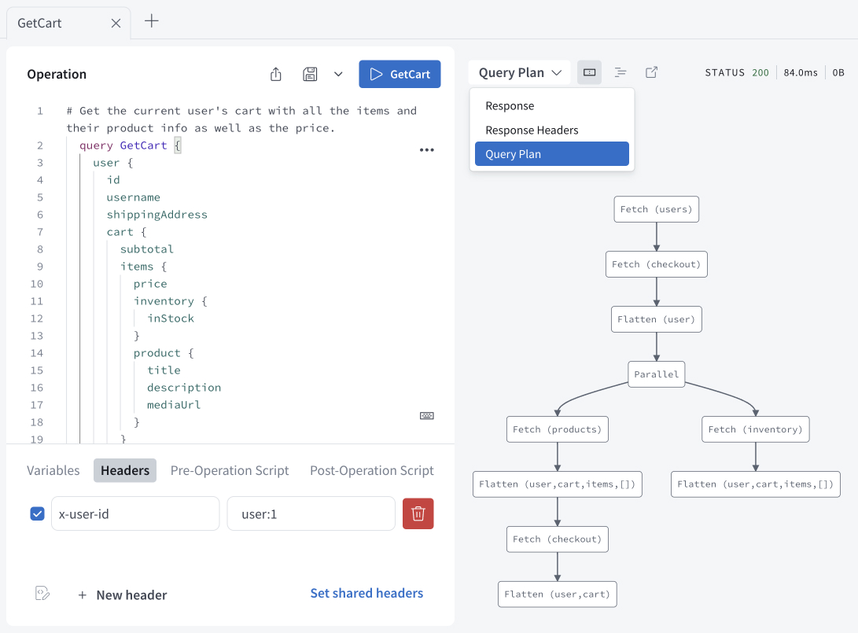Click shippingAddress field in editor
858x633 pixels.
point(157,215)
